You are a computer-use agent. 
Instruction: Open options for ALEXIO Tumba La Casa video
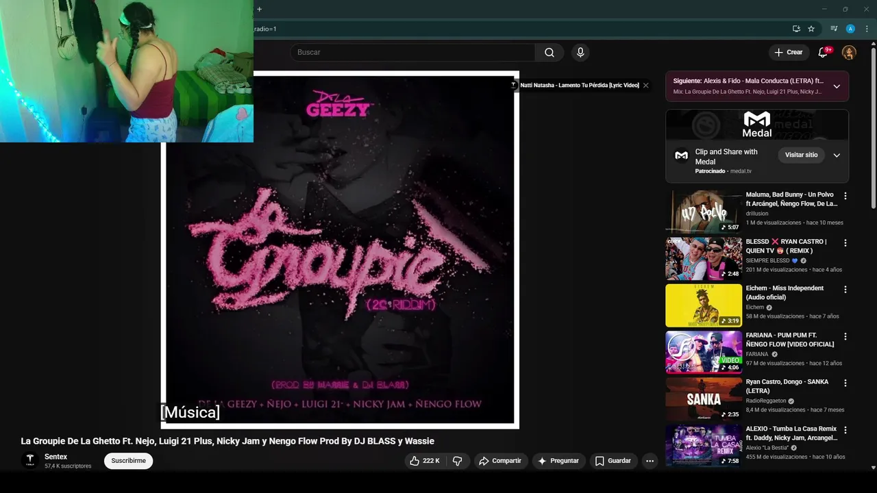[x=845, y=430]
